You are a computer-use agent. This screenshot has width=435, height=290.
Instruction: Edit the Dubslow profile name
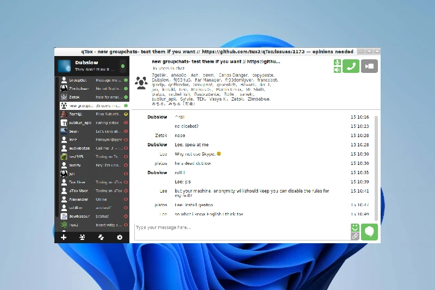[x=86, y=63]
